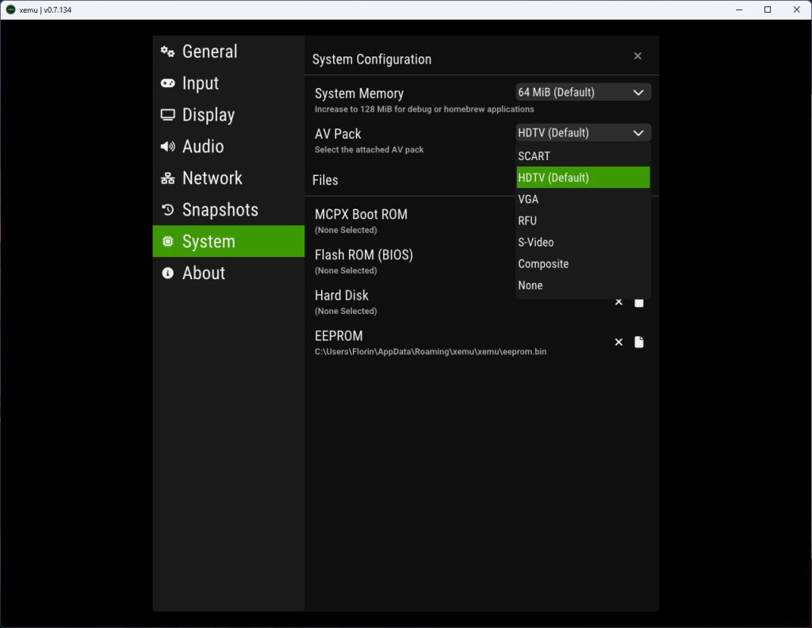Viewport: 812px width, 628px height.
Task: Click the Files section heading
Action: pyautogui.click(x=325, y=180)
